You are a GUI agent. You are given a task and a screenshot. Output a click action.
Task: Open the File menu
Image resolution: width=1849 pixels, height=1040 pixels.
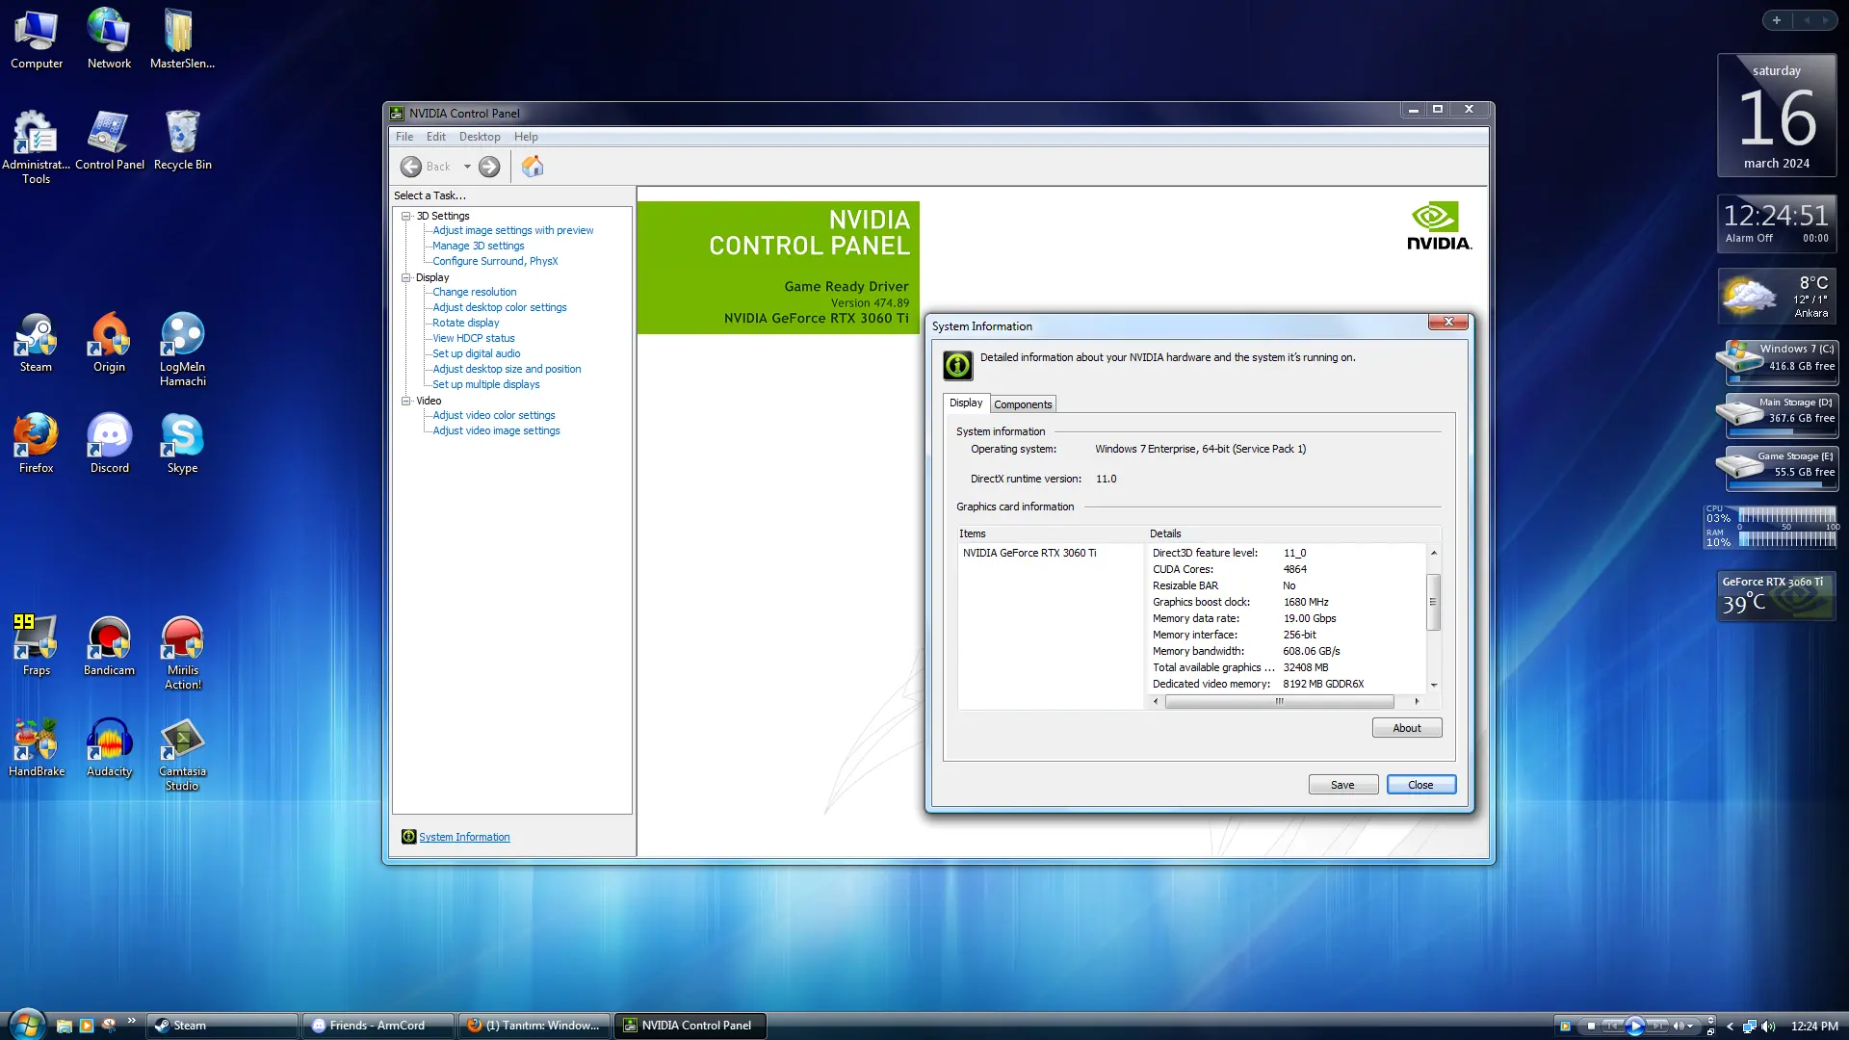[x=404, y=137]
